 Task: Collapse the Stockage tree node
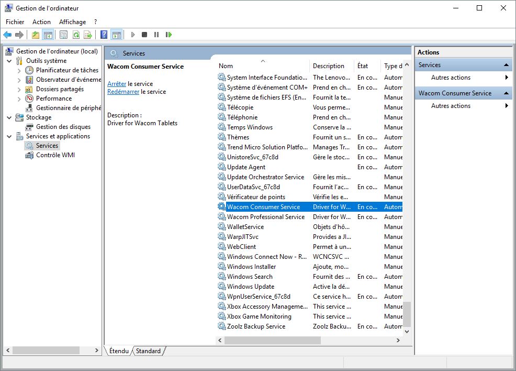(x=9, y=117)
